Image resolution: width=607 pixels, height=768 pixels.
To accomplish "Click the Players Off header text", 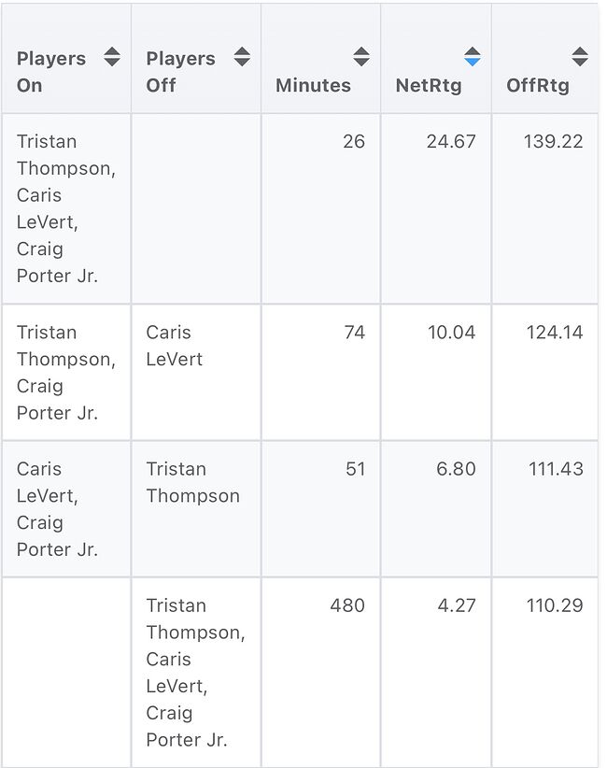I will click(x=181, y=72).
